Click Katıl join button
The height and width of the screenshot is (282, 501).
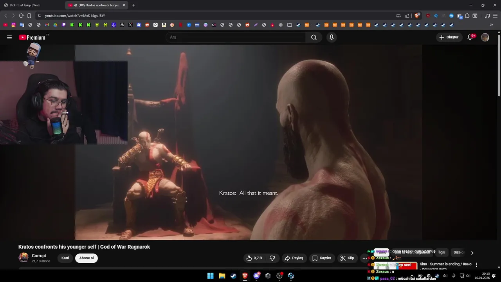65,258
